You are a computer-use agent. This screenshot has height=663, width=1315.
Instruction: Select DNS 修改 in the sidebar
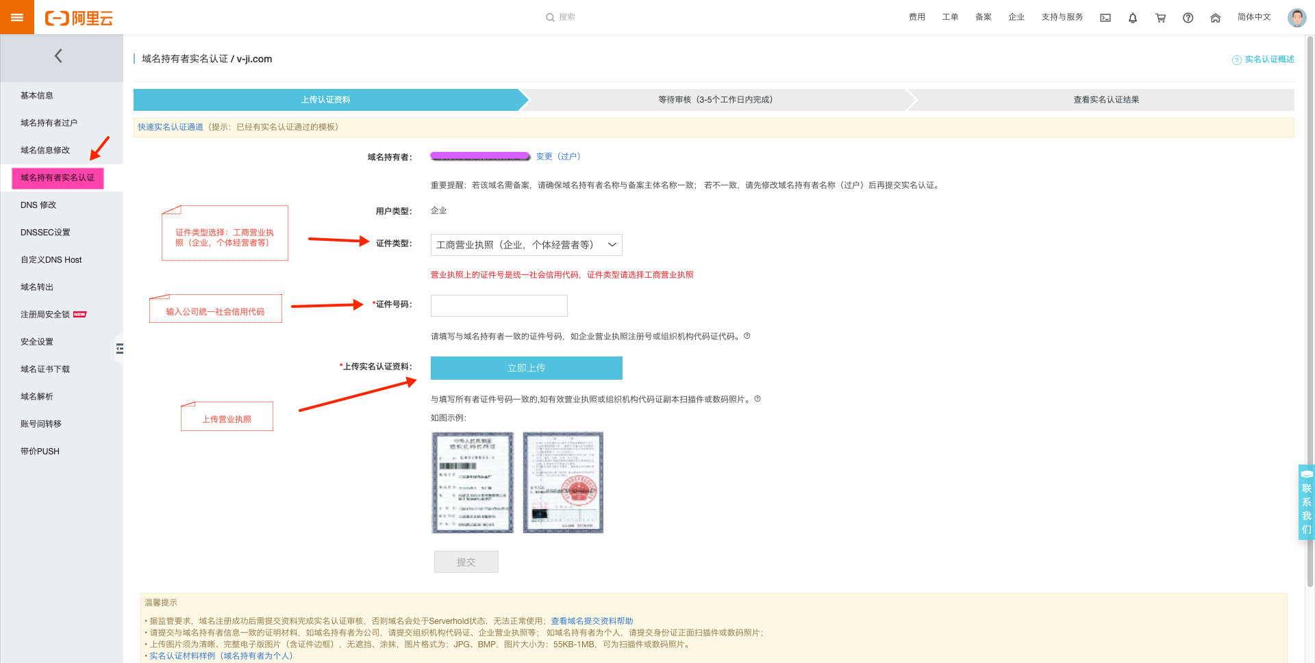click(38, 205)
